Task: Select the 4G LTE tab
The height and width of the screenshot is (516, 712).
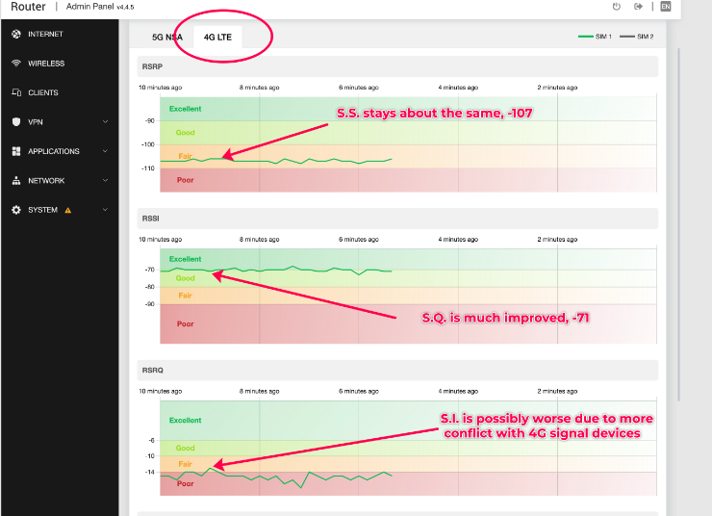Action: [x=217, y=38]
